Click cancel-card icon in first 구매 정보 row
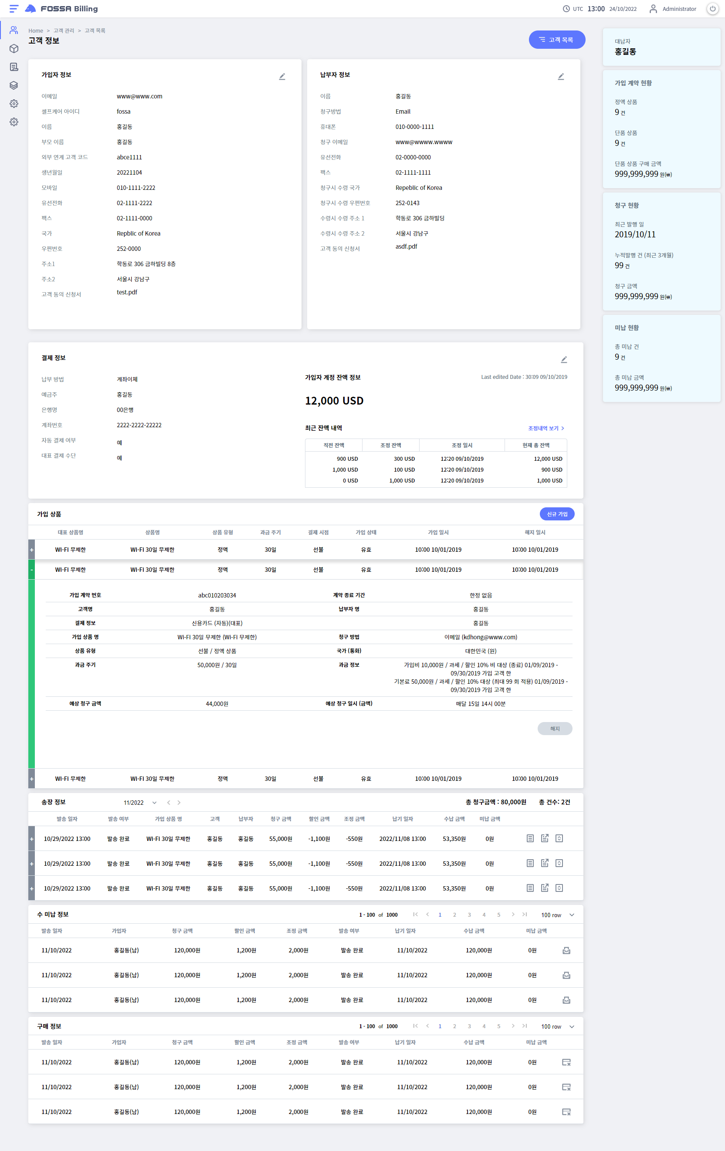725x1151 pixels. [x=566, y=1062]
